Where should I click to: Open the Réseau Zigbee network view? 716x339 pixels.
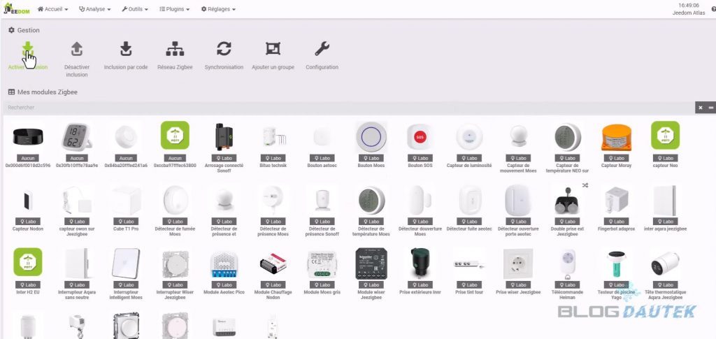tap(175, 50)
